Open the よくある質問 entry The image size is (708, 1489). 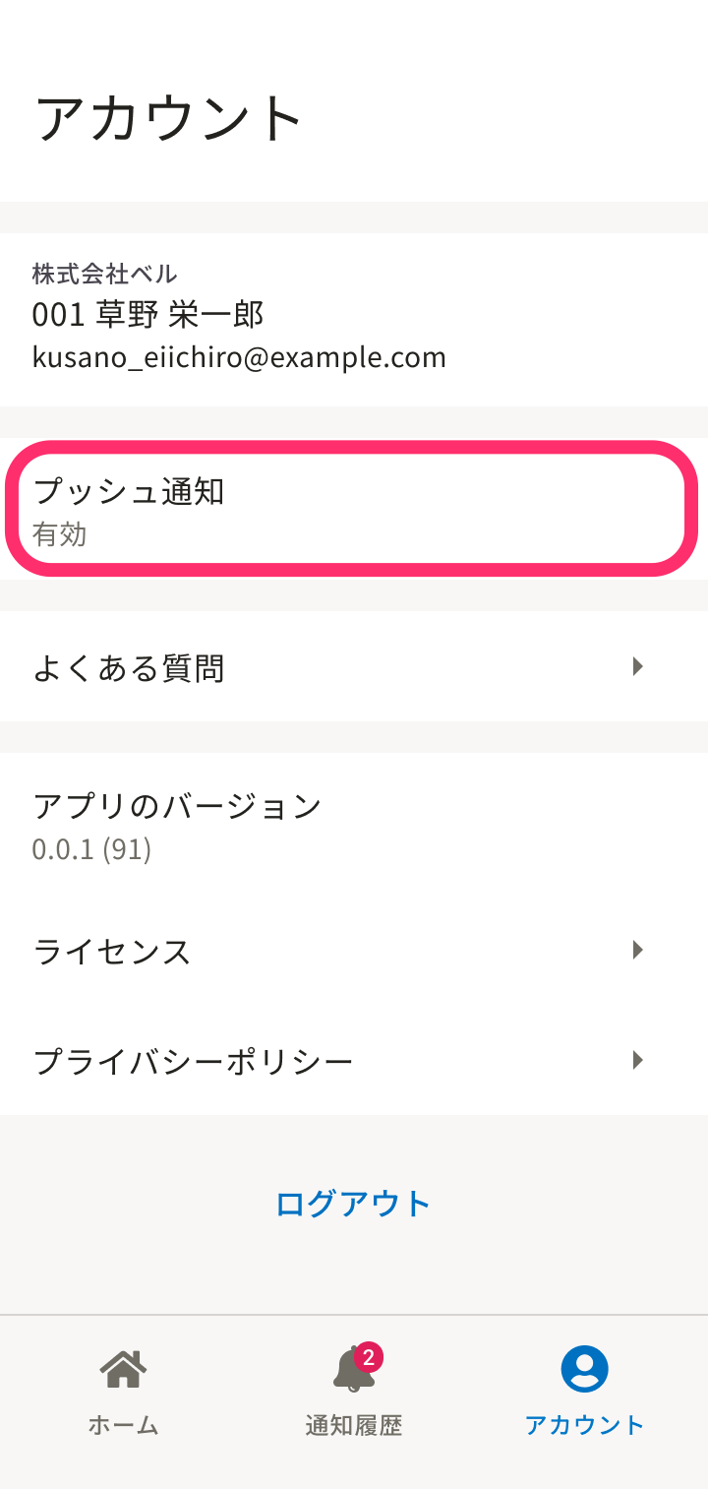coord(129,668)
